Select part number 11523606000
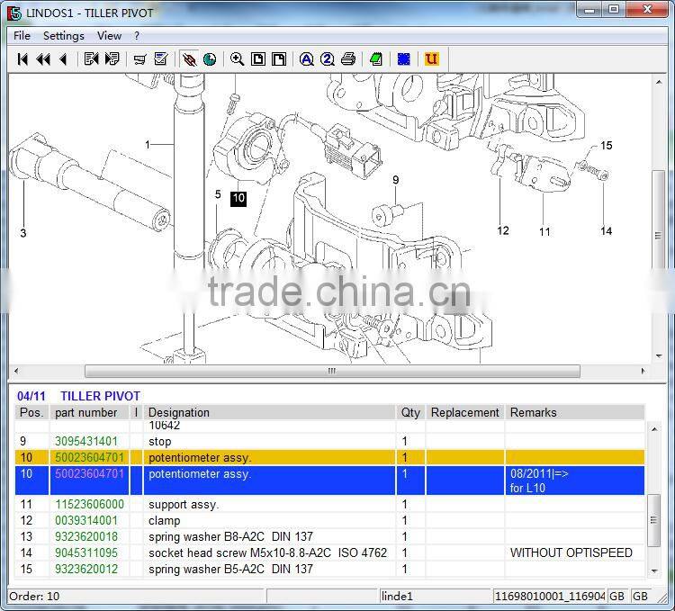This screenshot has width=675, height=611. point(89,504)
